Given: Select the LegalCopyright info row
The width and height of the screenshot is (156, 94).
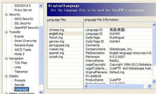Looking at the screenshot, I should click(x=118, y=64).
